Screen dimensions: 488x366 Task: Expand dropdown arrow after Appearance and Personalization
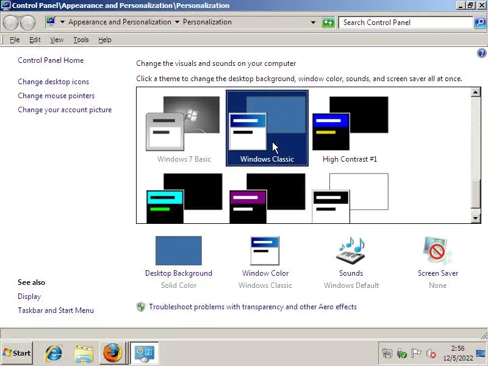click(177, 22)
